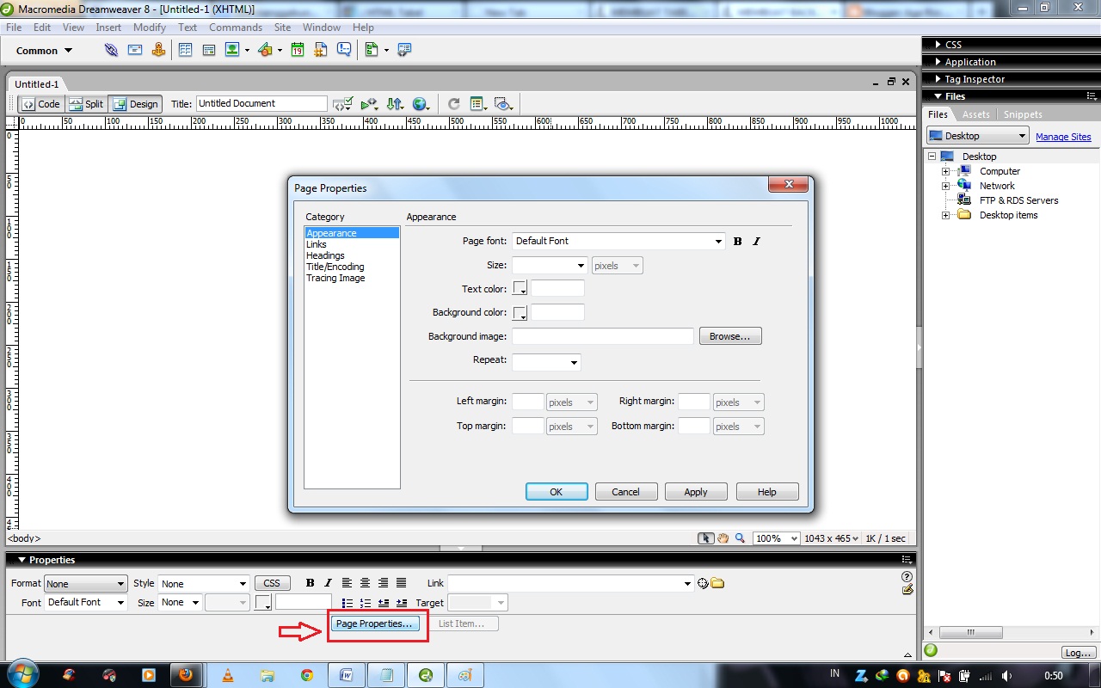Click the Images insert icon

pos(232,50)
